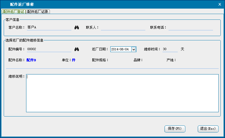This screenshot has width=225, height=138.
Task: Click the 配件返厂维修 title bar text
Action: pyautogui.click(x=22, y=4)
